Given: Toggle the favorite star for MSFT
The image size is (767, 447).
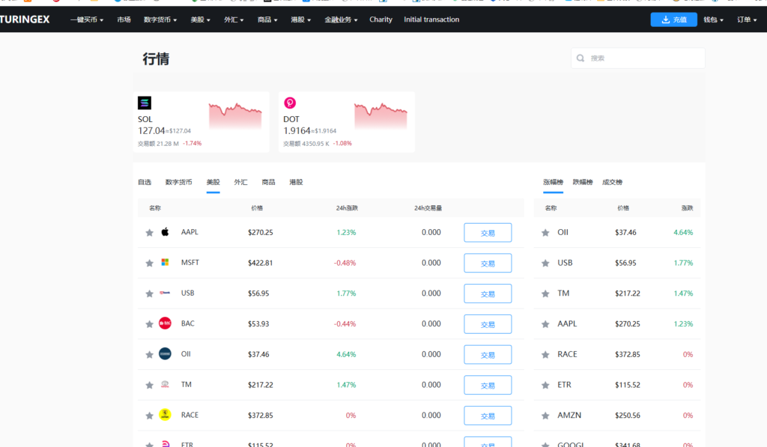Looking at the screenshot, I should [149, 263].
